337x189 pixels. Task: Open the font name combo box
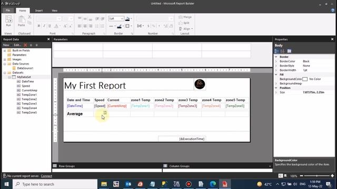point(49,19)
